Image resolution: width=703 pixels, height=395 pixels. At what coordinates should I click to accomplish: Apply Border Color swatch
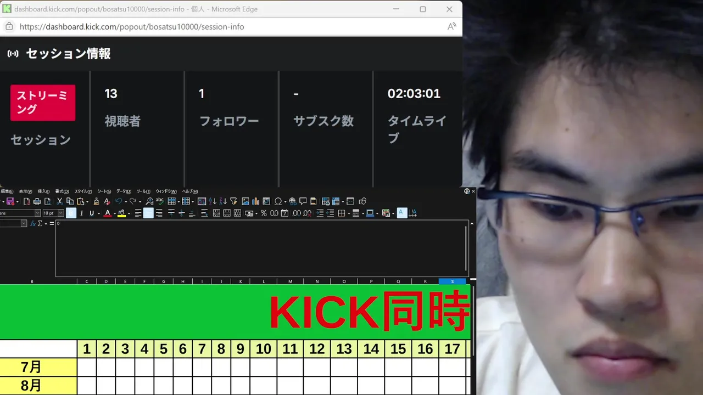coord(370,213)
